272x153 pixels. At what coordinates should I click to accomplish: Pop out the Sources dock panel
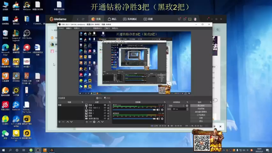[109, 102]
